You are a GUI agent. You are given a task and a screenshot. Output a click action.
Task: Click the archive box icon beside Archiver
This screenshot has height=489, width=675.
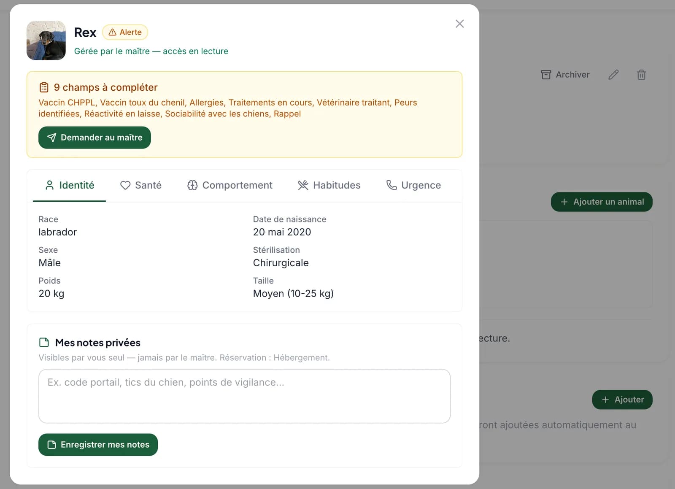coord(546,75)
